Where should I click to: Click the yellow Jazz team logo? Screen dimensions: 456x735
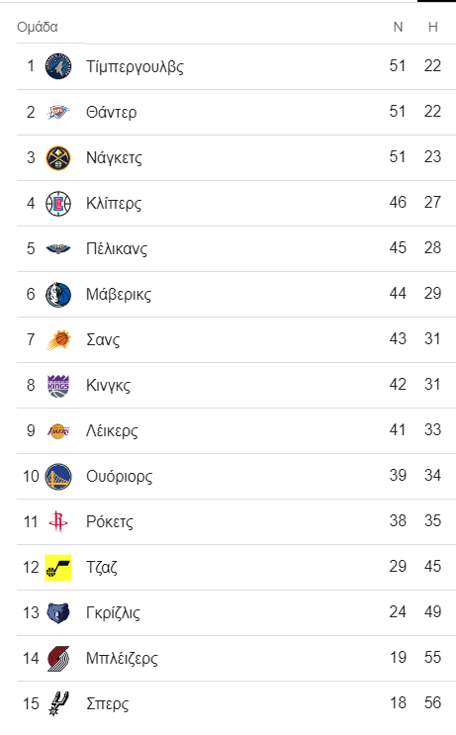58,568
